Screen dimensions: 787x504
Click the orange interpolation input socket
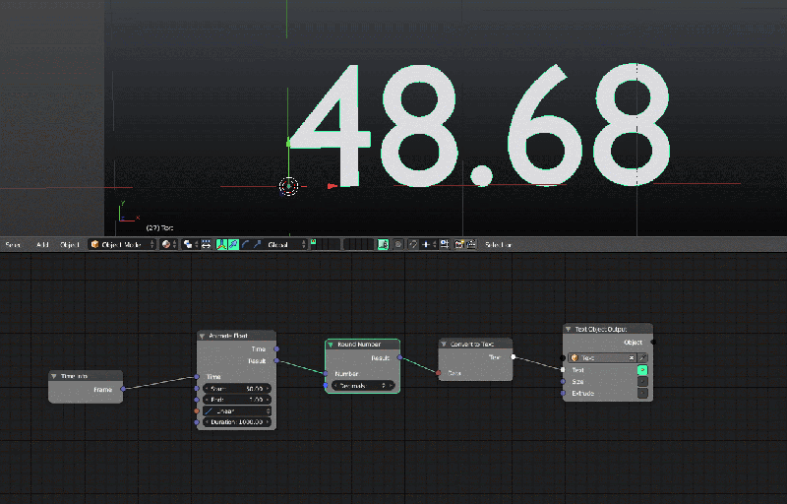(197, 411)
